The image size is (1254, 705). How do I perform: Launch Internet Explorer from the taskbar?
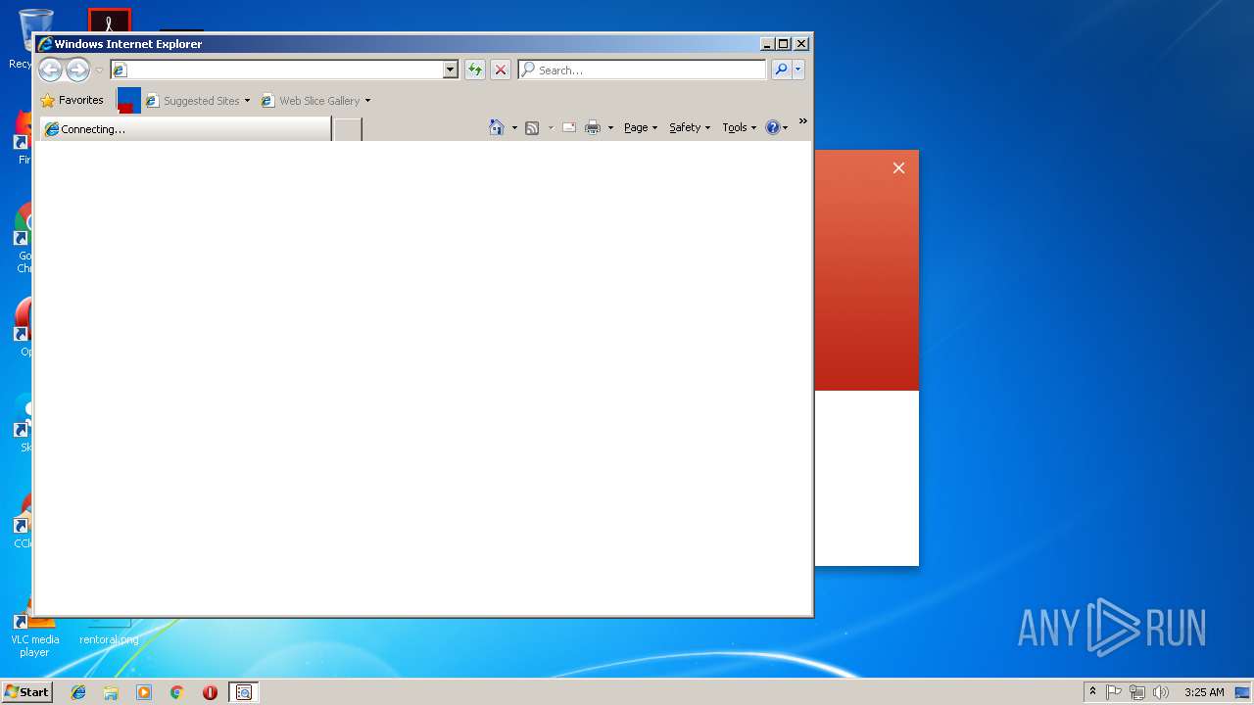pos(78,692)
